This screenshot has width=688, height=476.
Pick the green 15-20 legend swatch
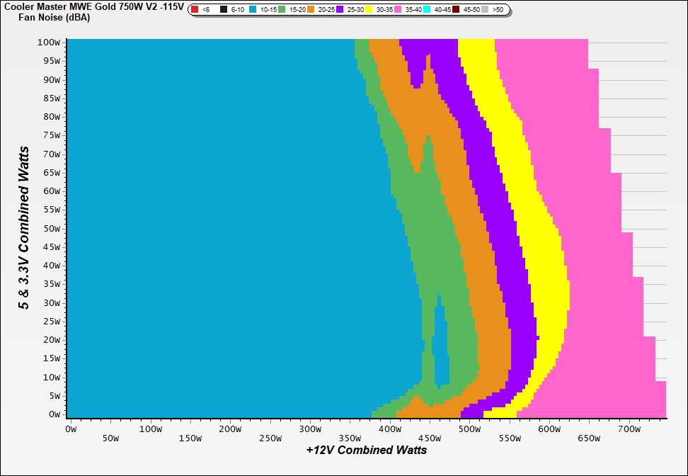[x=282, y=10]
